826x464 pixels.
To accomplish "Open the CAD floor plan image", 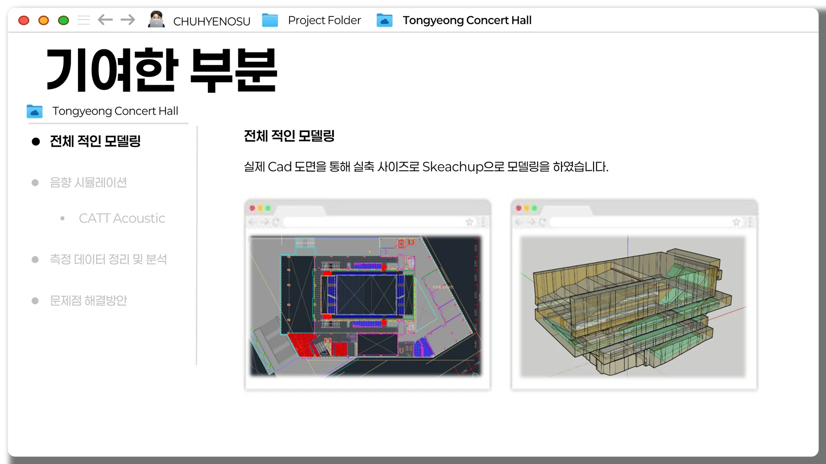I will pyautogui.click(x=366, y=306).
